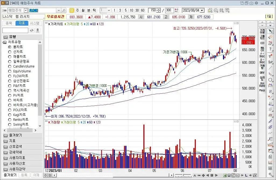Select the AUTO trendline tool icon
Screen dimensions: 276x180
pos(270,145)
